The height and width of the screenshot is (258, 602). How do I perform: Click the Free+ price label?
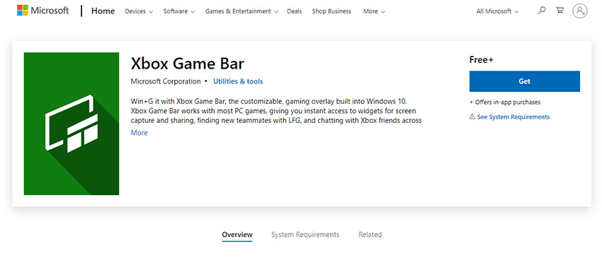[482, 60]
